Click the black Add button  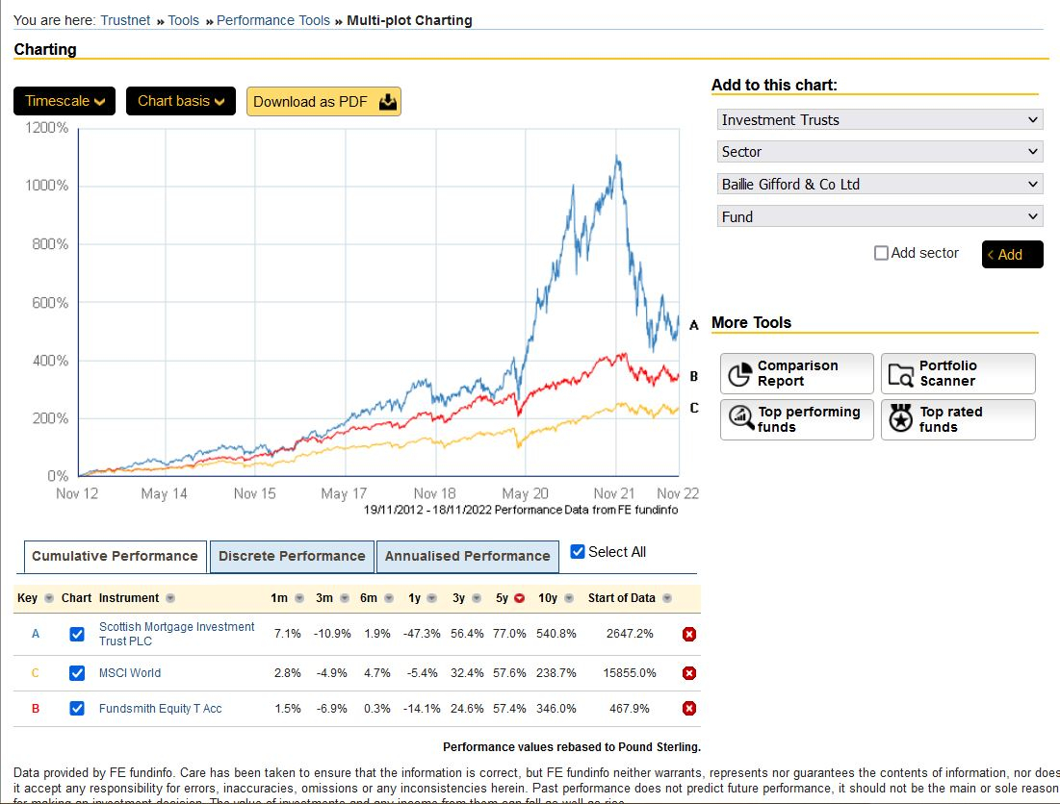tap(1012, 255)
